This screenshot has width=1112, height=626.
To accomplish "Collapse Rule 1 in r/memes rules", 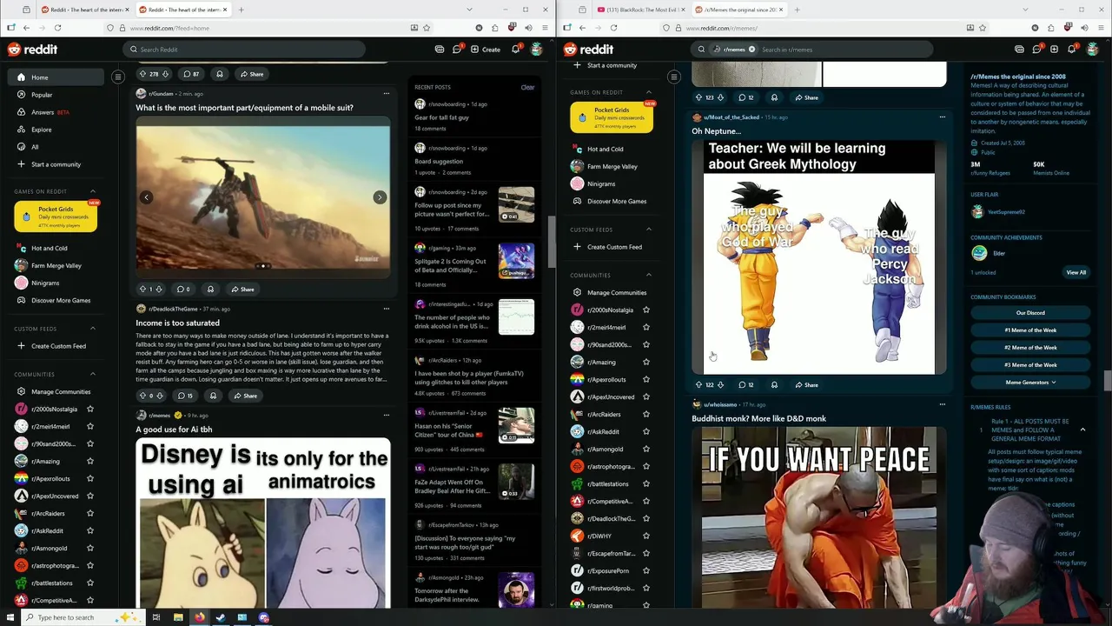I will tap(1082, 430).
